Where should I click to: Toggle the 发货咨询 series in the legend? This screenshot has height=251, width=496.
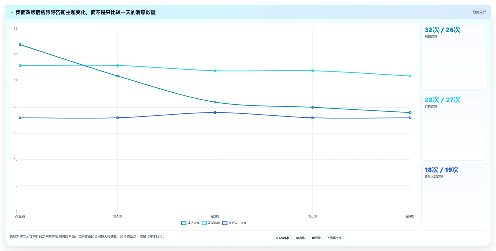click(211, 223)
